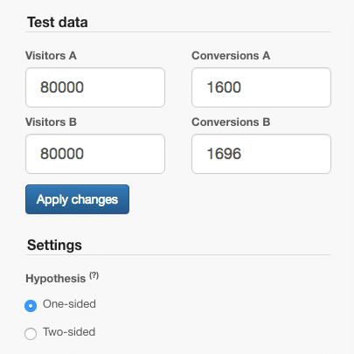Click the Visitors B label

(51, 122)
